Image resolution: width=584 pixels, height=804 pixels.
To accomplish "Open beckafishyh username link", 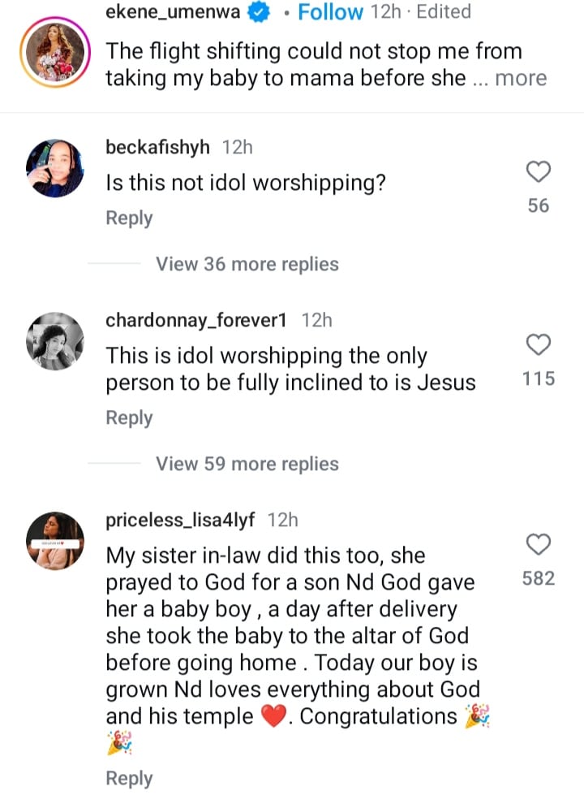I will tap(157, 147).
